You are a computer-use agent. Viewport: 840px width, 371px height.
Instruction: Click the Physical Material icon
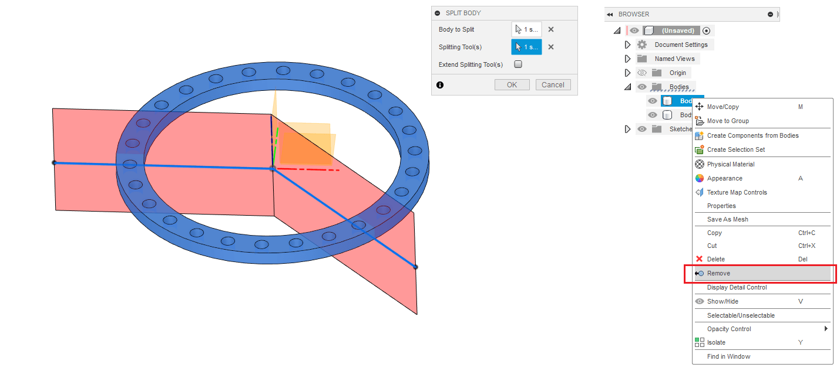[x=699, y=164]
